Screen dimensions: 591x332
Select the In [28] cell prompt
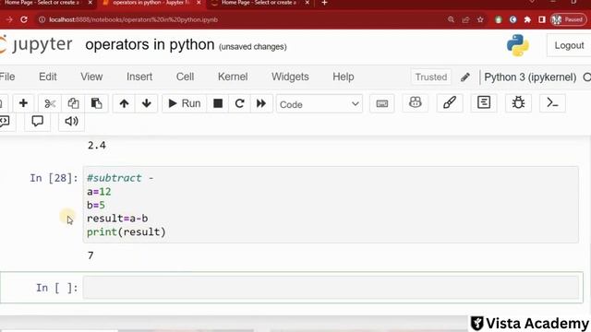(54, 178)
